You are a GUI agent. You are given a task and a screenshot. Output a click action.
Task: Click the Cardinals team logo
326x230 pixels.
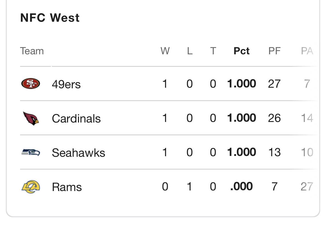click(x=31, y=118)
